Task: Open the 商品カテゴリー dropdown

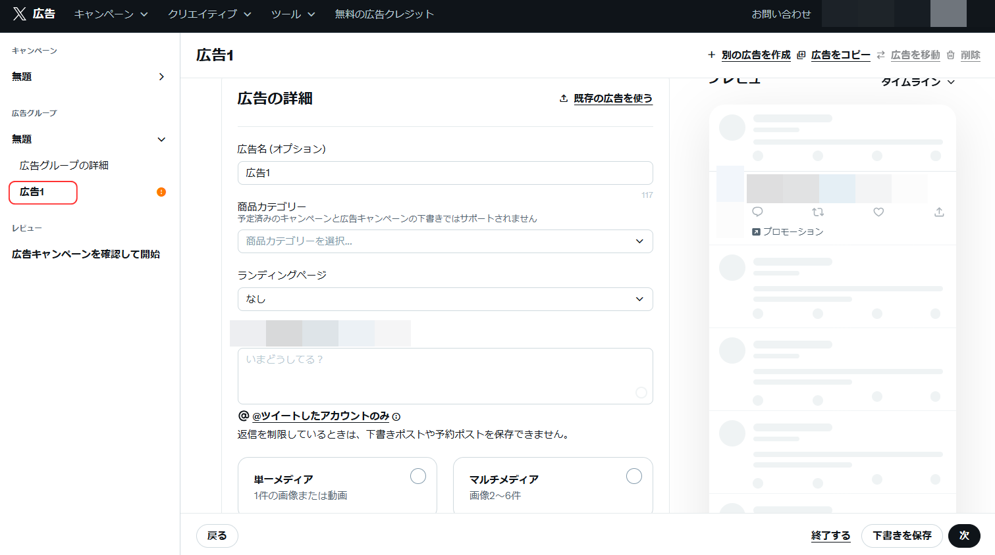Action: click(445, 241)
